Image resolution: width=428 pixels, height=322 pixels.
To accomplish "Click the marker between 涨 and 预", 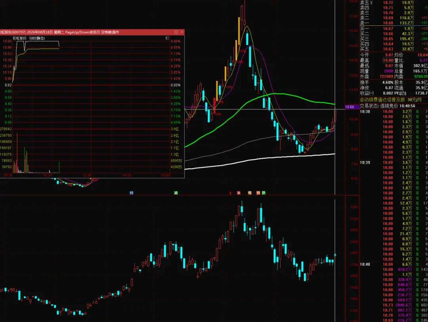I will [x=250, y=193].
